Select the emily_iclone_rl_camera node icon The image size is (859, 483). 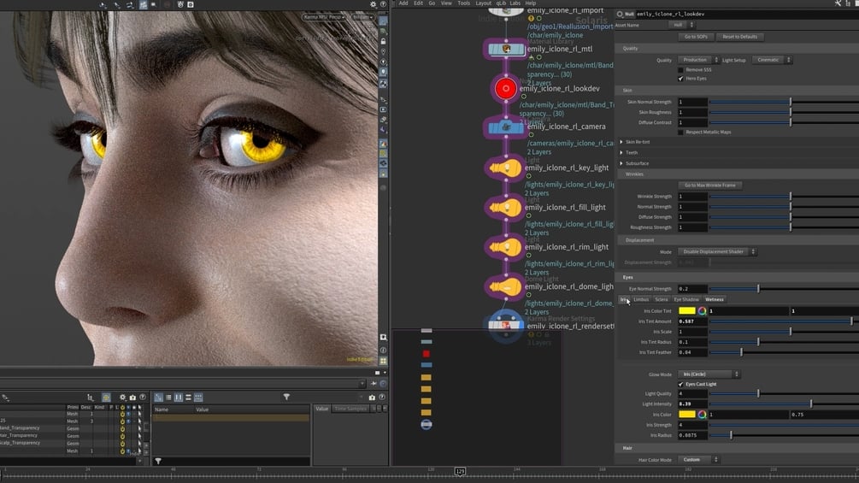(506, 127)
